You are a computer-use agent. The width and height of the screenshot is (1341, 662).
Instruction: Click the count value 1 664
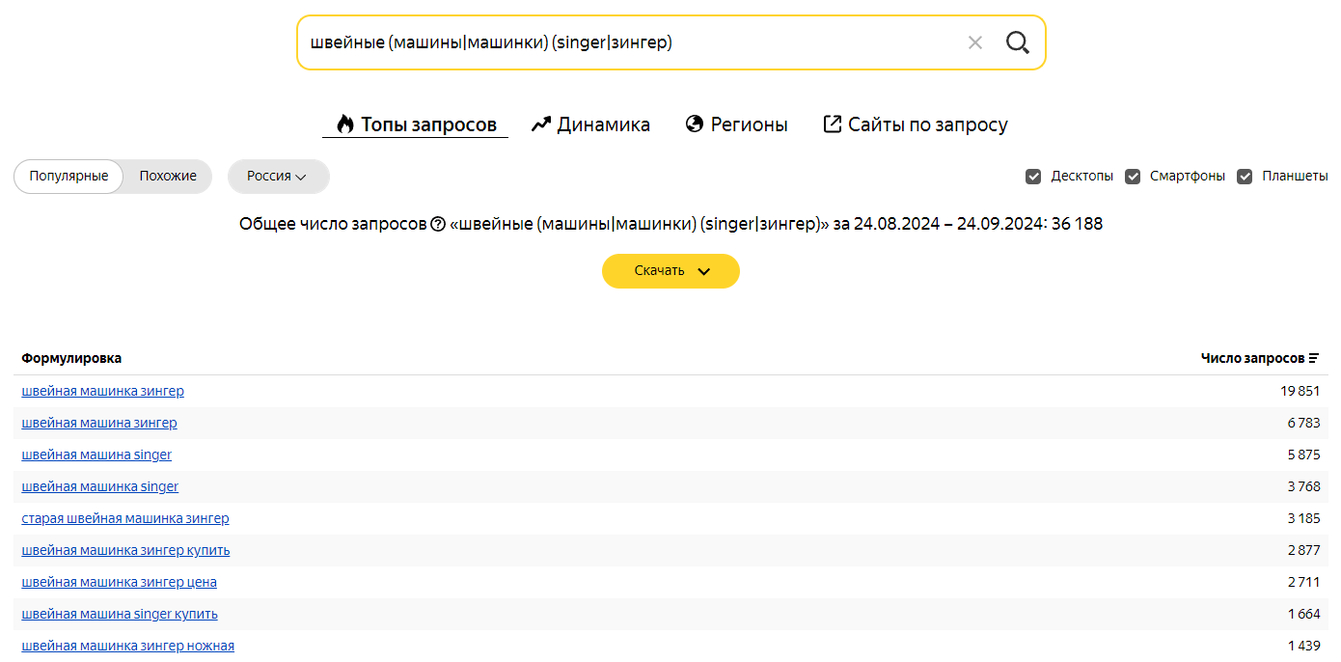point(1303,614)
